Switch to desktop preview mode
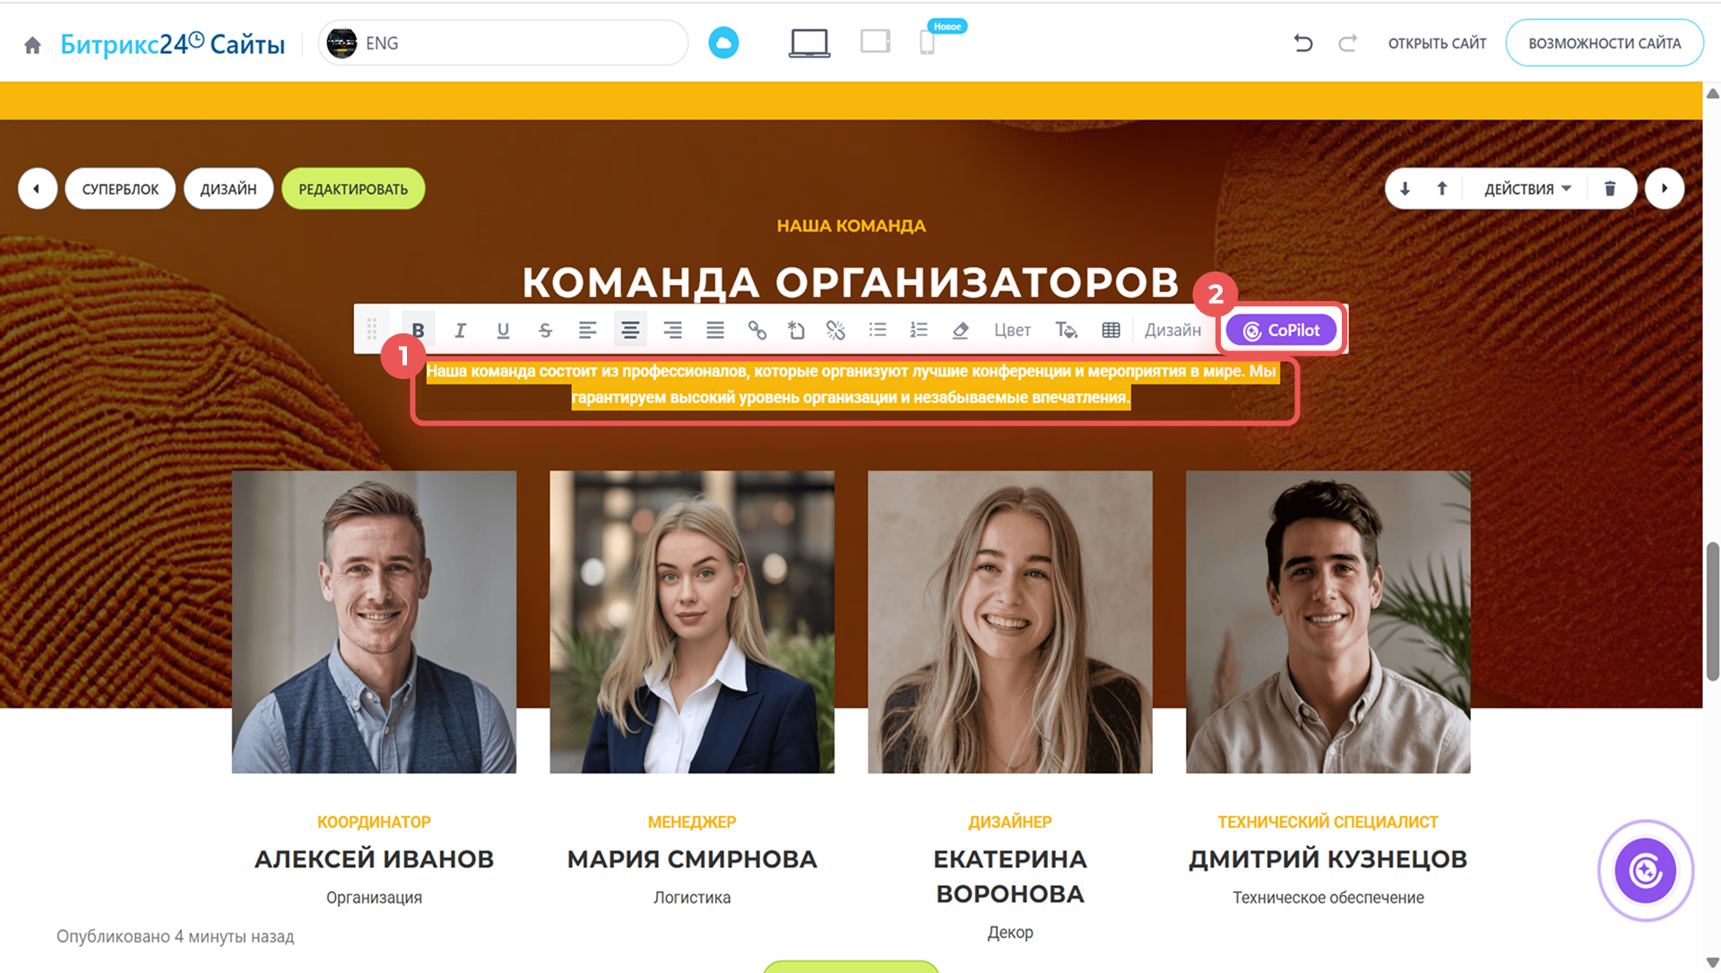This screenshot has width=1721, height=973. tap(809, 43)
